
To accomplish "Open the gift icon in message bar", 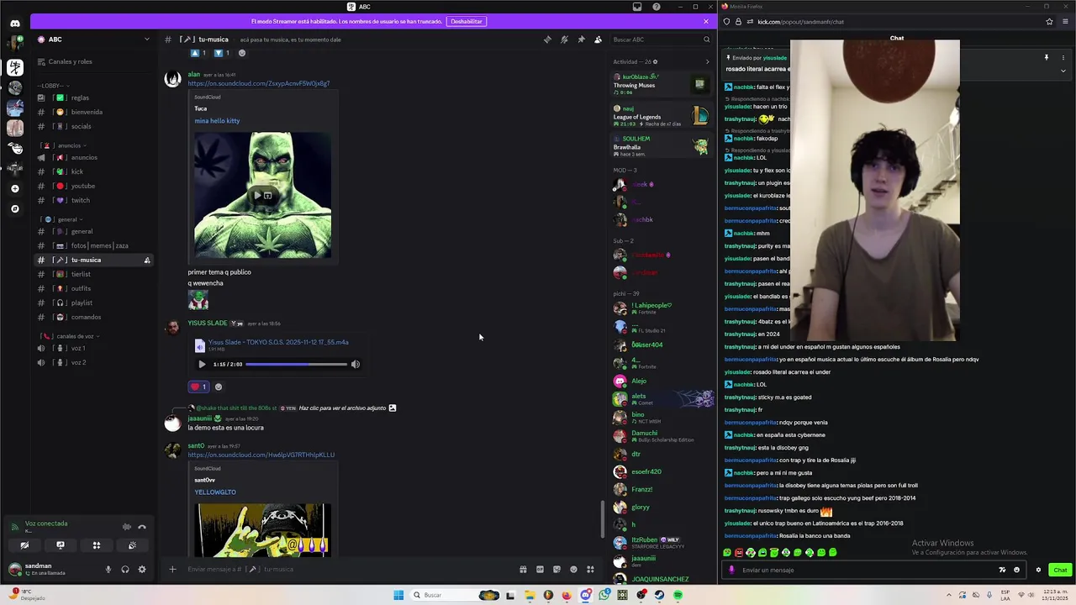I will 523,569.
